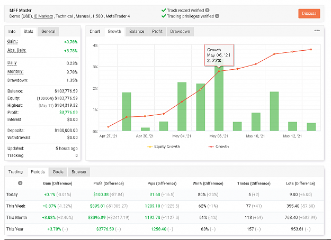Select the Stats tab
The height and width of the screenshot is (240, 331).
coord(28,31)
